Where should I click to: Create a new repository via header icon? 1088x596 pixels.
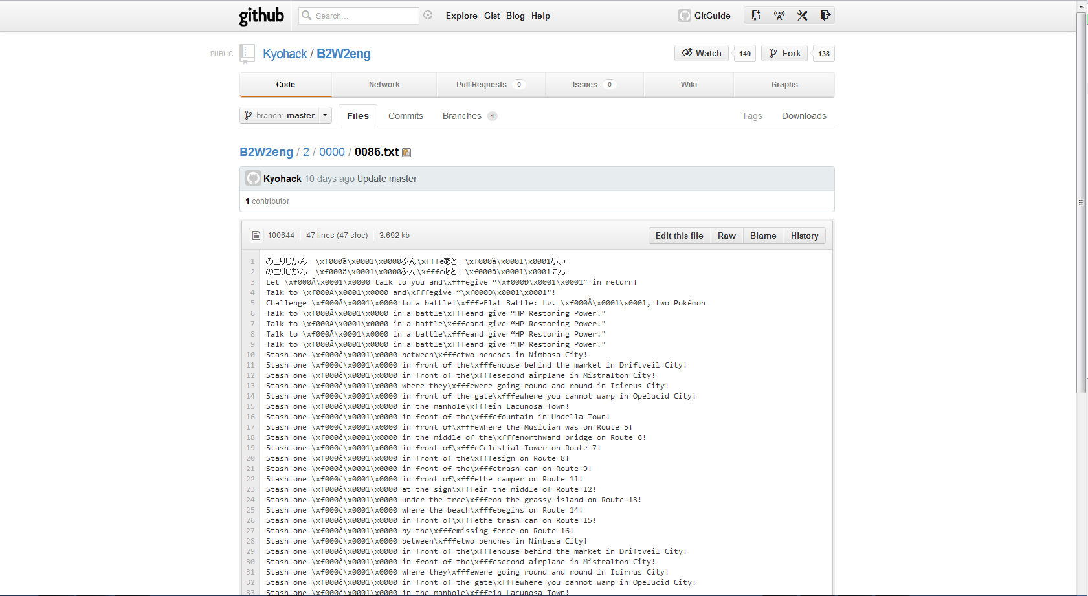tap(756, 16)
